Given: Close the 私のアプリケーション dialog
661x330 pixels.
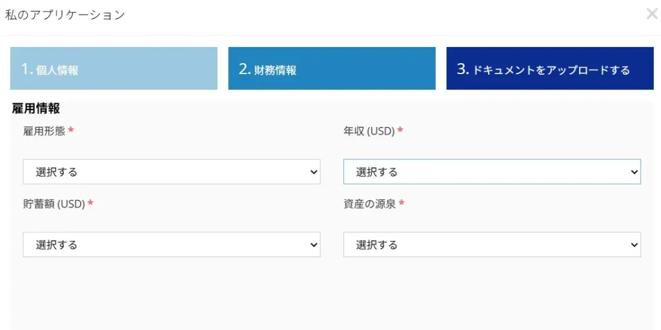Looking at the screenshot, I should 652,14.
